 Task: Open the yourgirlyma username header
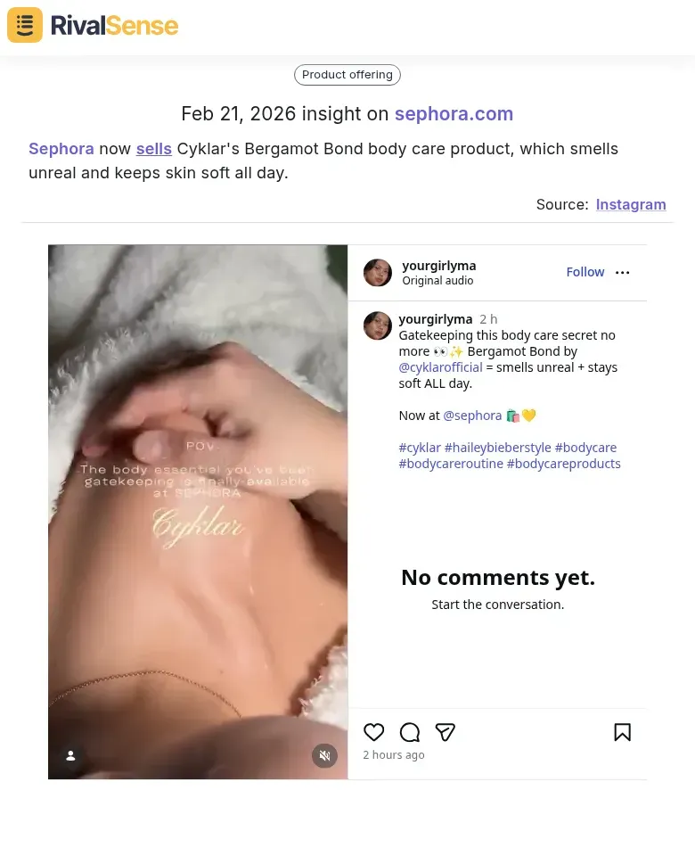[438, 265]
